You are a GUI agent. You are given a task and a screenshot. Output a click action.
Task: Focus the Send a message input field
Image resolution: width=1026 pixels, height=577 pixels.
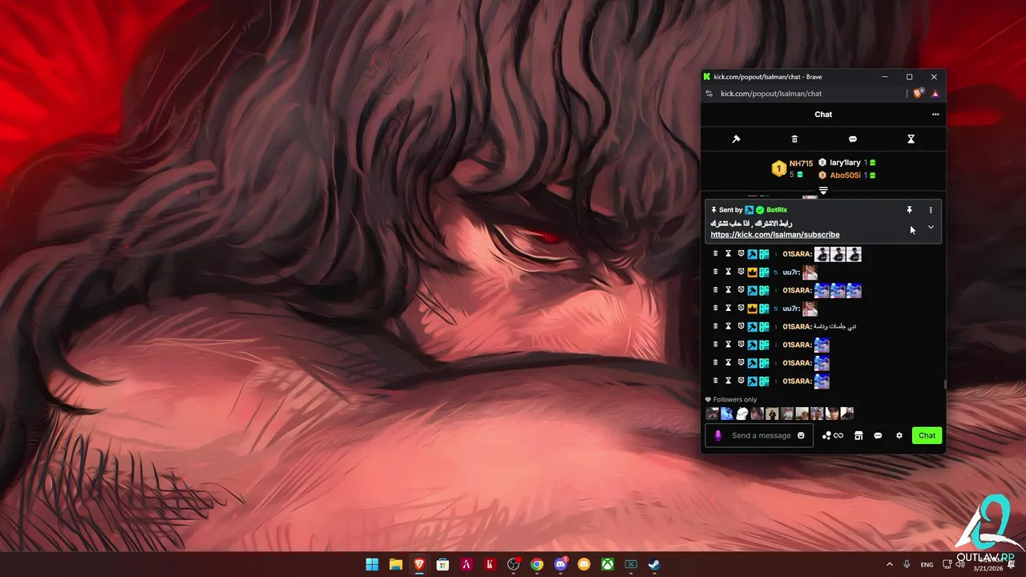coord(760,435)
